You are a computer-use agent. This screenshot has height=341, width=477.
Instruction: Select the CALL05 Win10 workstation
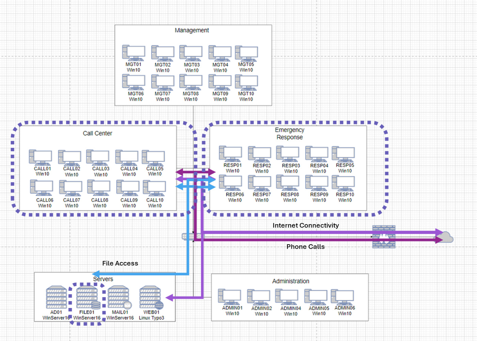(154, 157)
